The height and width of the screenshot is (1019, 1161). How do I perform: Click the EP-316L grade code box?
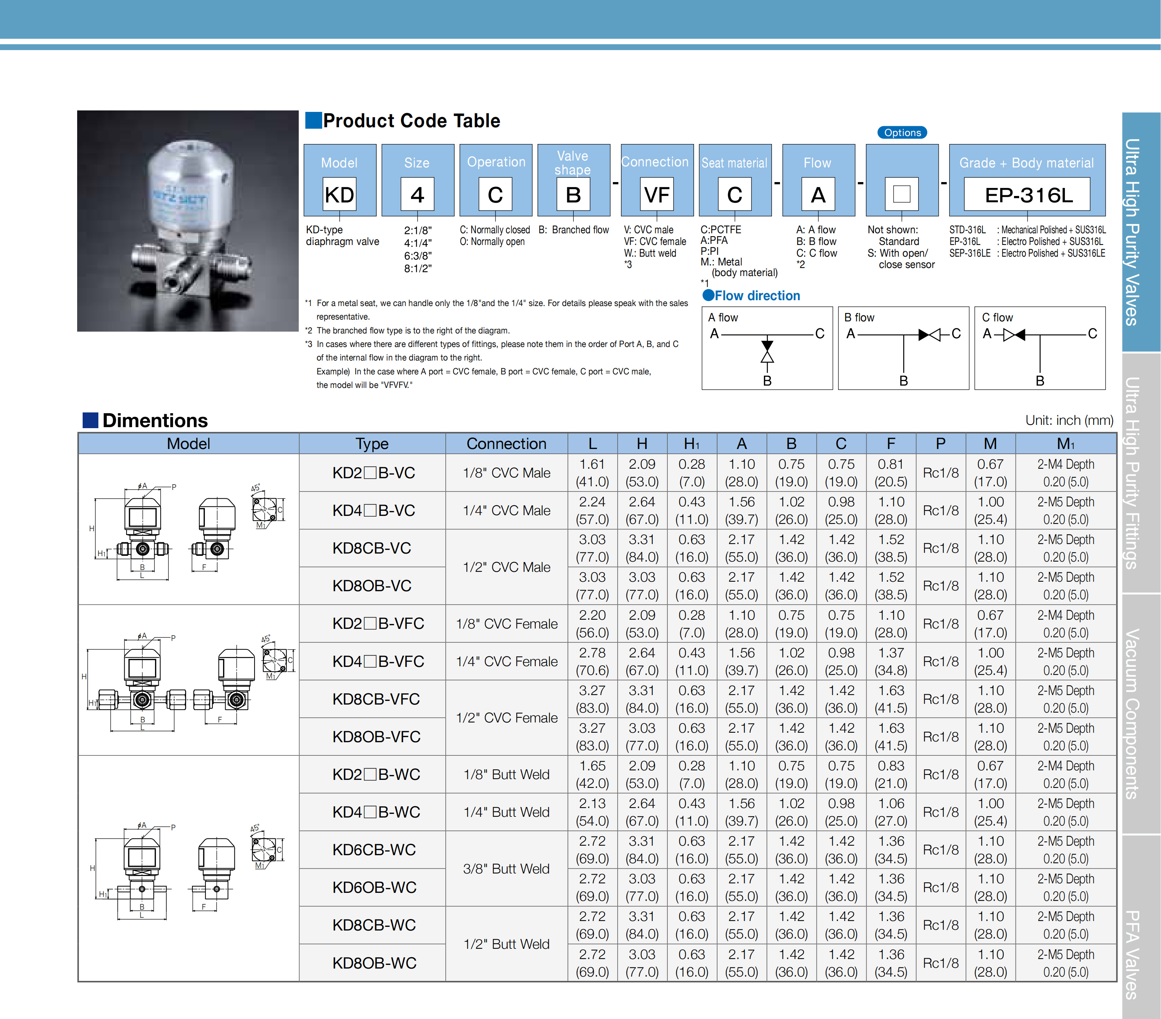tap(1027, 194)
